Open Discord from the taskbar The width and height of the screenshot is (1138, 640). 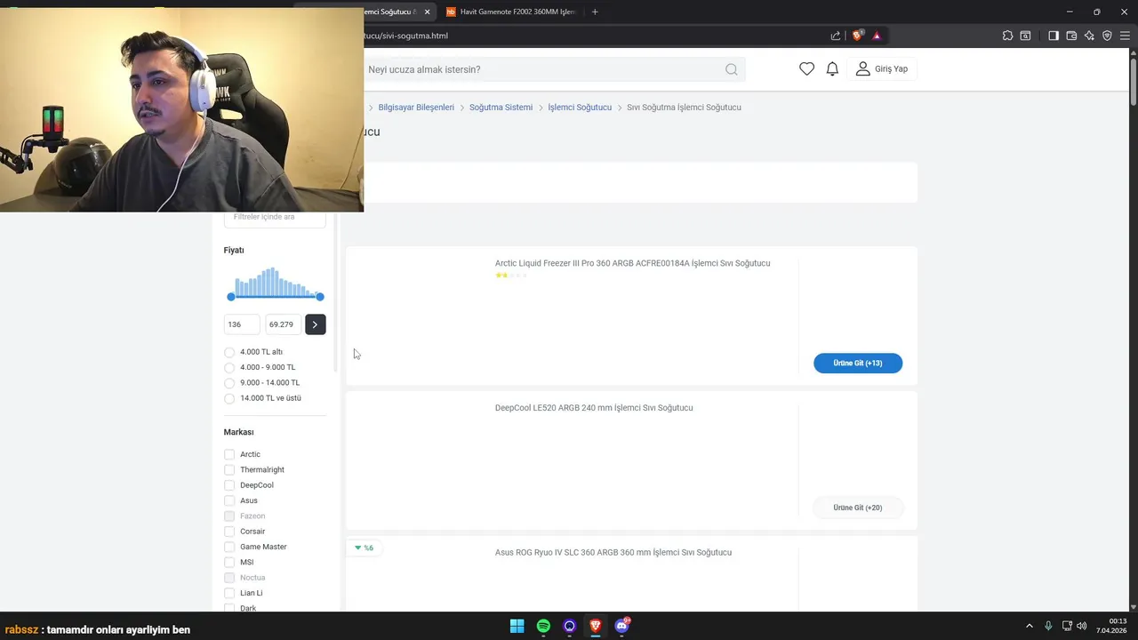[x=621, y=626]
